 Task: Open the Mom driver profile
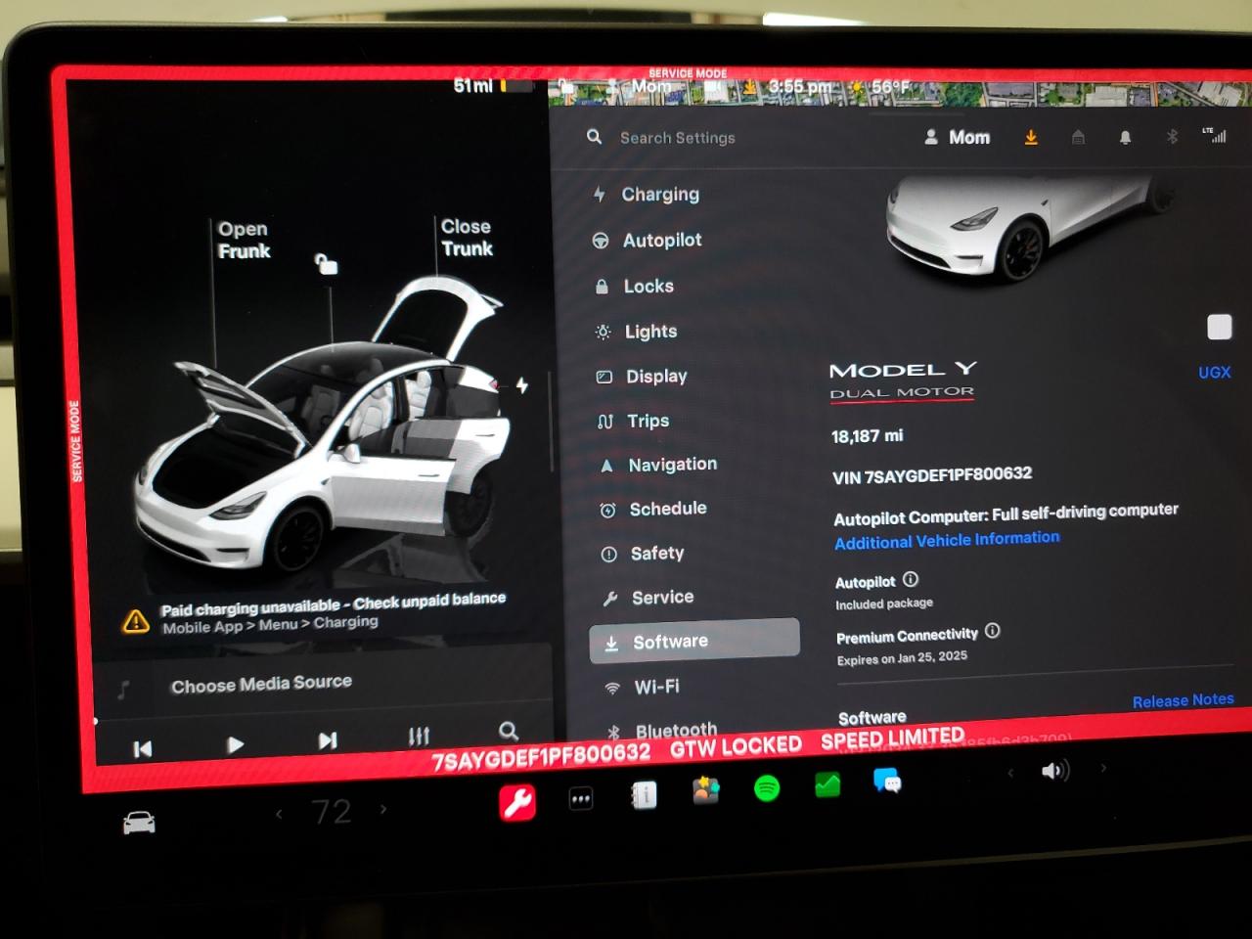(x=958, y=137)
